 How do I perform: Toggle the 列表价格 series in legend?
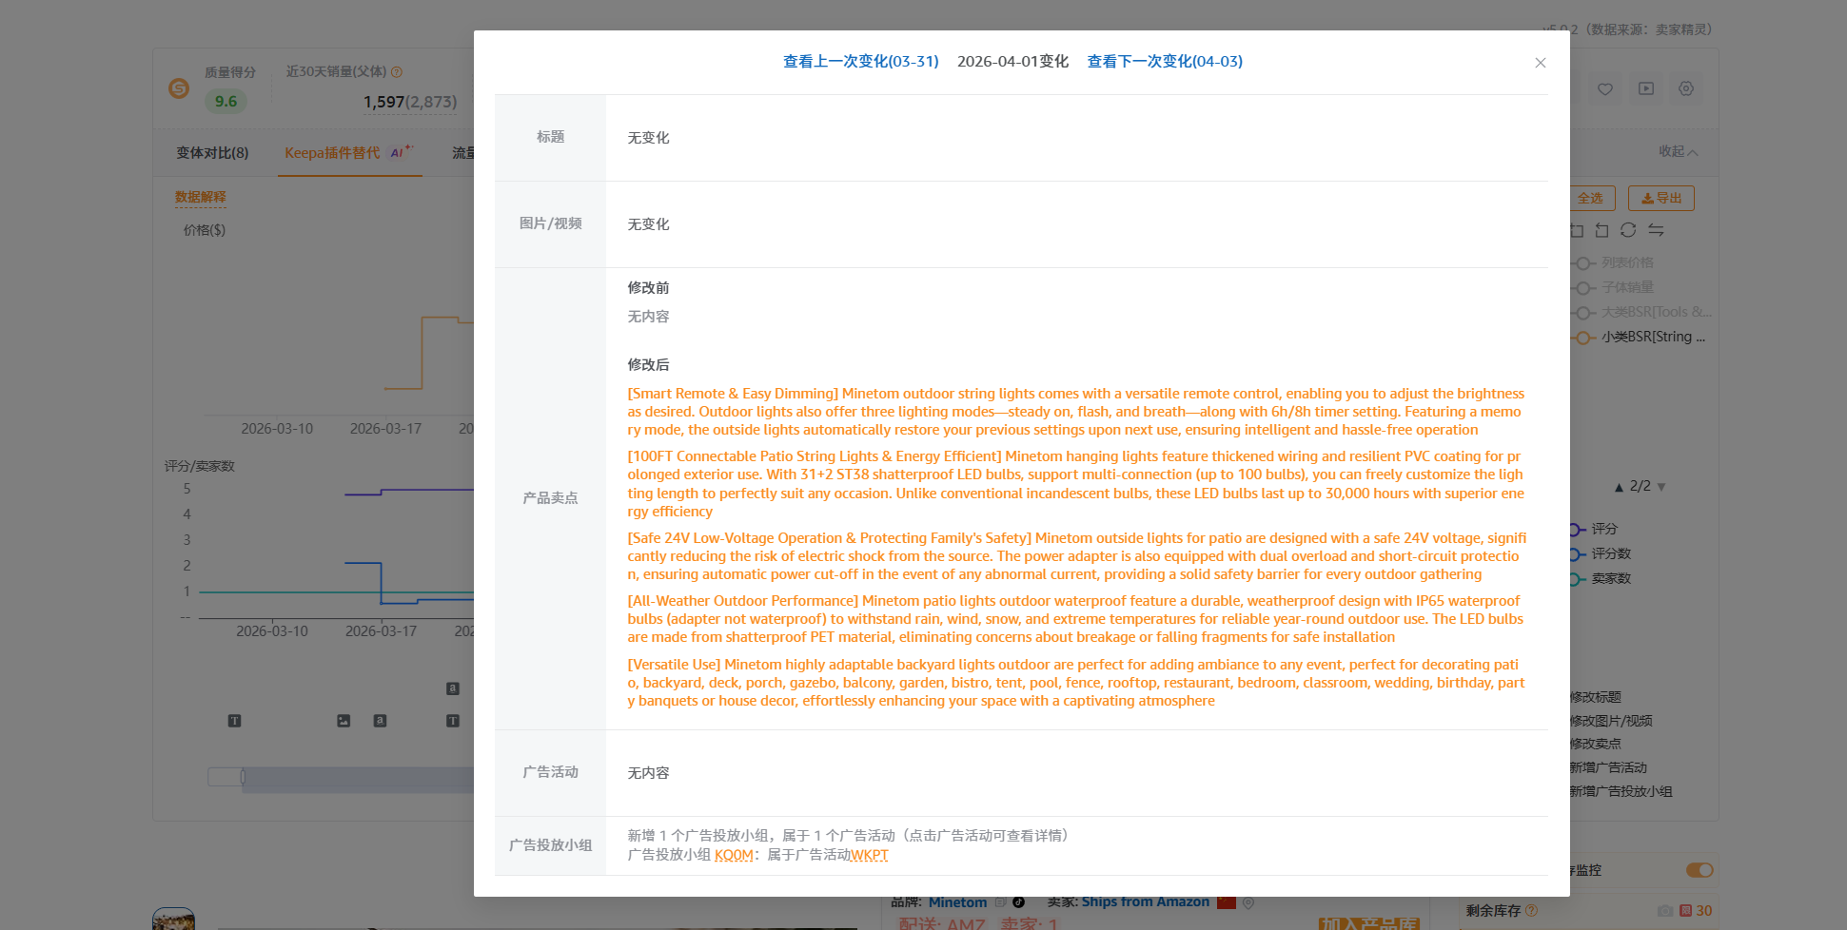coord(1626,262)
